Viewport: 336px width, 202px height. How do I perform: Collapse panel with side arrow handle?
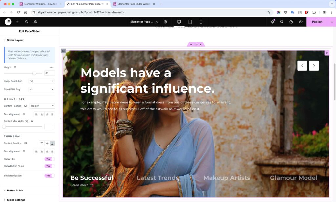[60, 118]
